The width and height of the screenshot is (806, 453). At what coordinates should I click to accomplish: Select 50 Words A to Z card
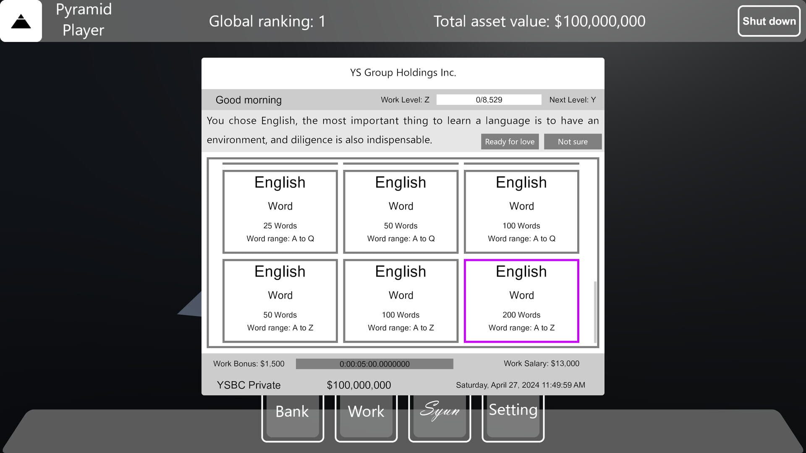[280, 301]
